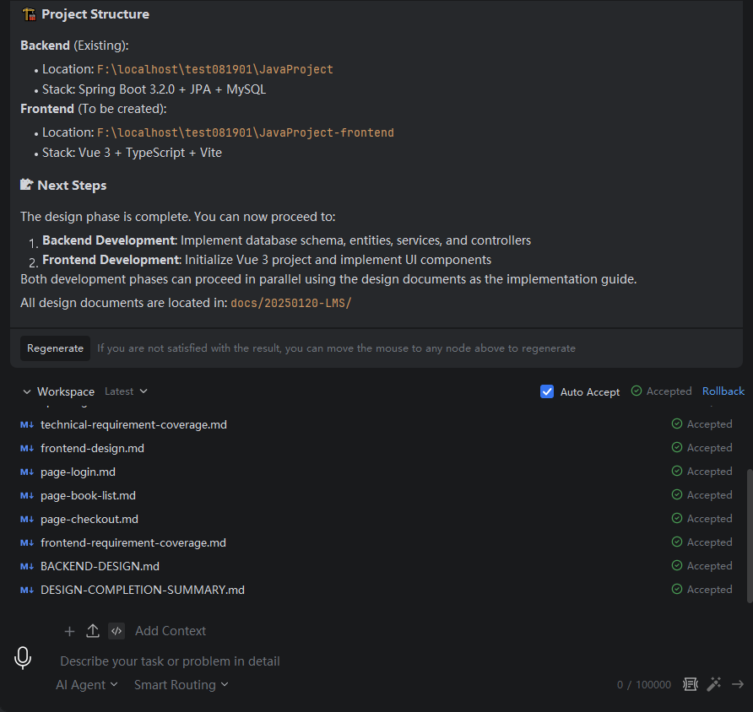Open frontend-design.md in workspace list

click(92, 448)
